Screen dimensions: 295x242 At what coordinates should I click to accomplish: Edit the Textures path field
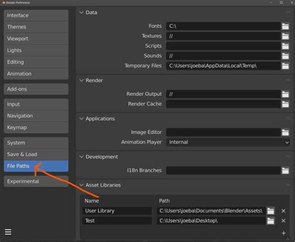223,36
